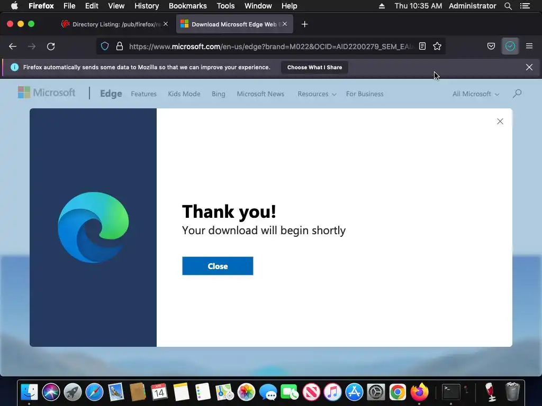Viewport: 542px width, 406px height.
Task: Open Notification Center in the menu bar
Action: [525, 6]
